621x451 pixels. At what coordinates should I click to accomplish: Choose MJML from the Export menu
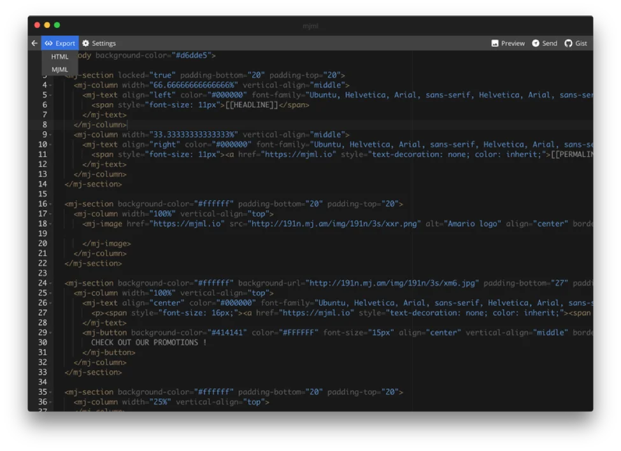tap(60, 69)
